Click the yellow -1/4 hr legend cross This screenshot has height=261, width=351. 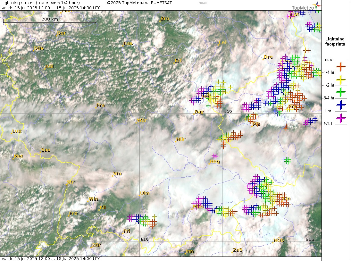click(x=341, y=79)
